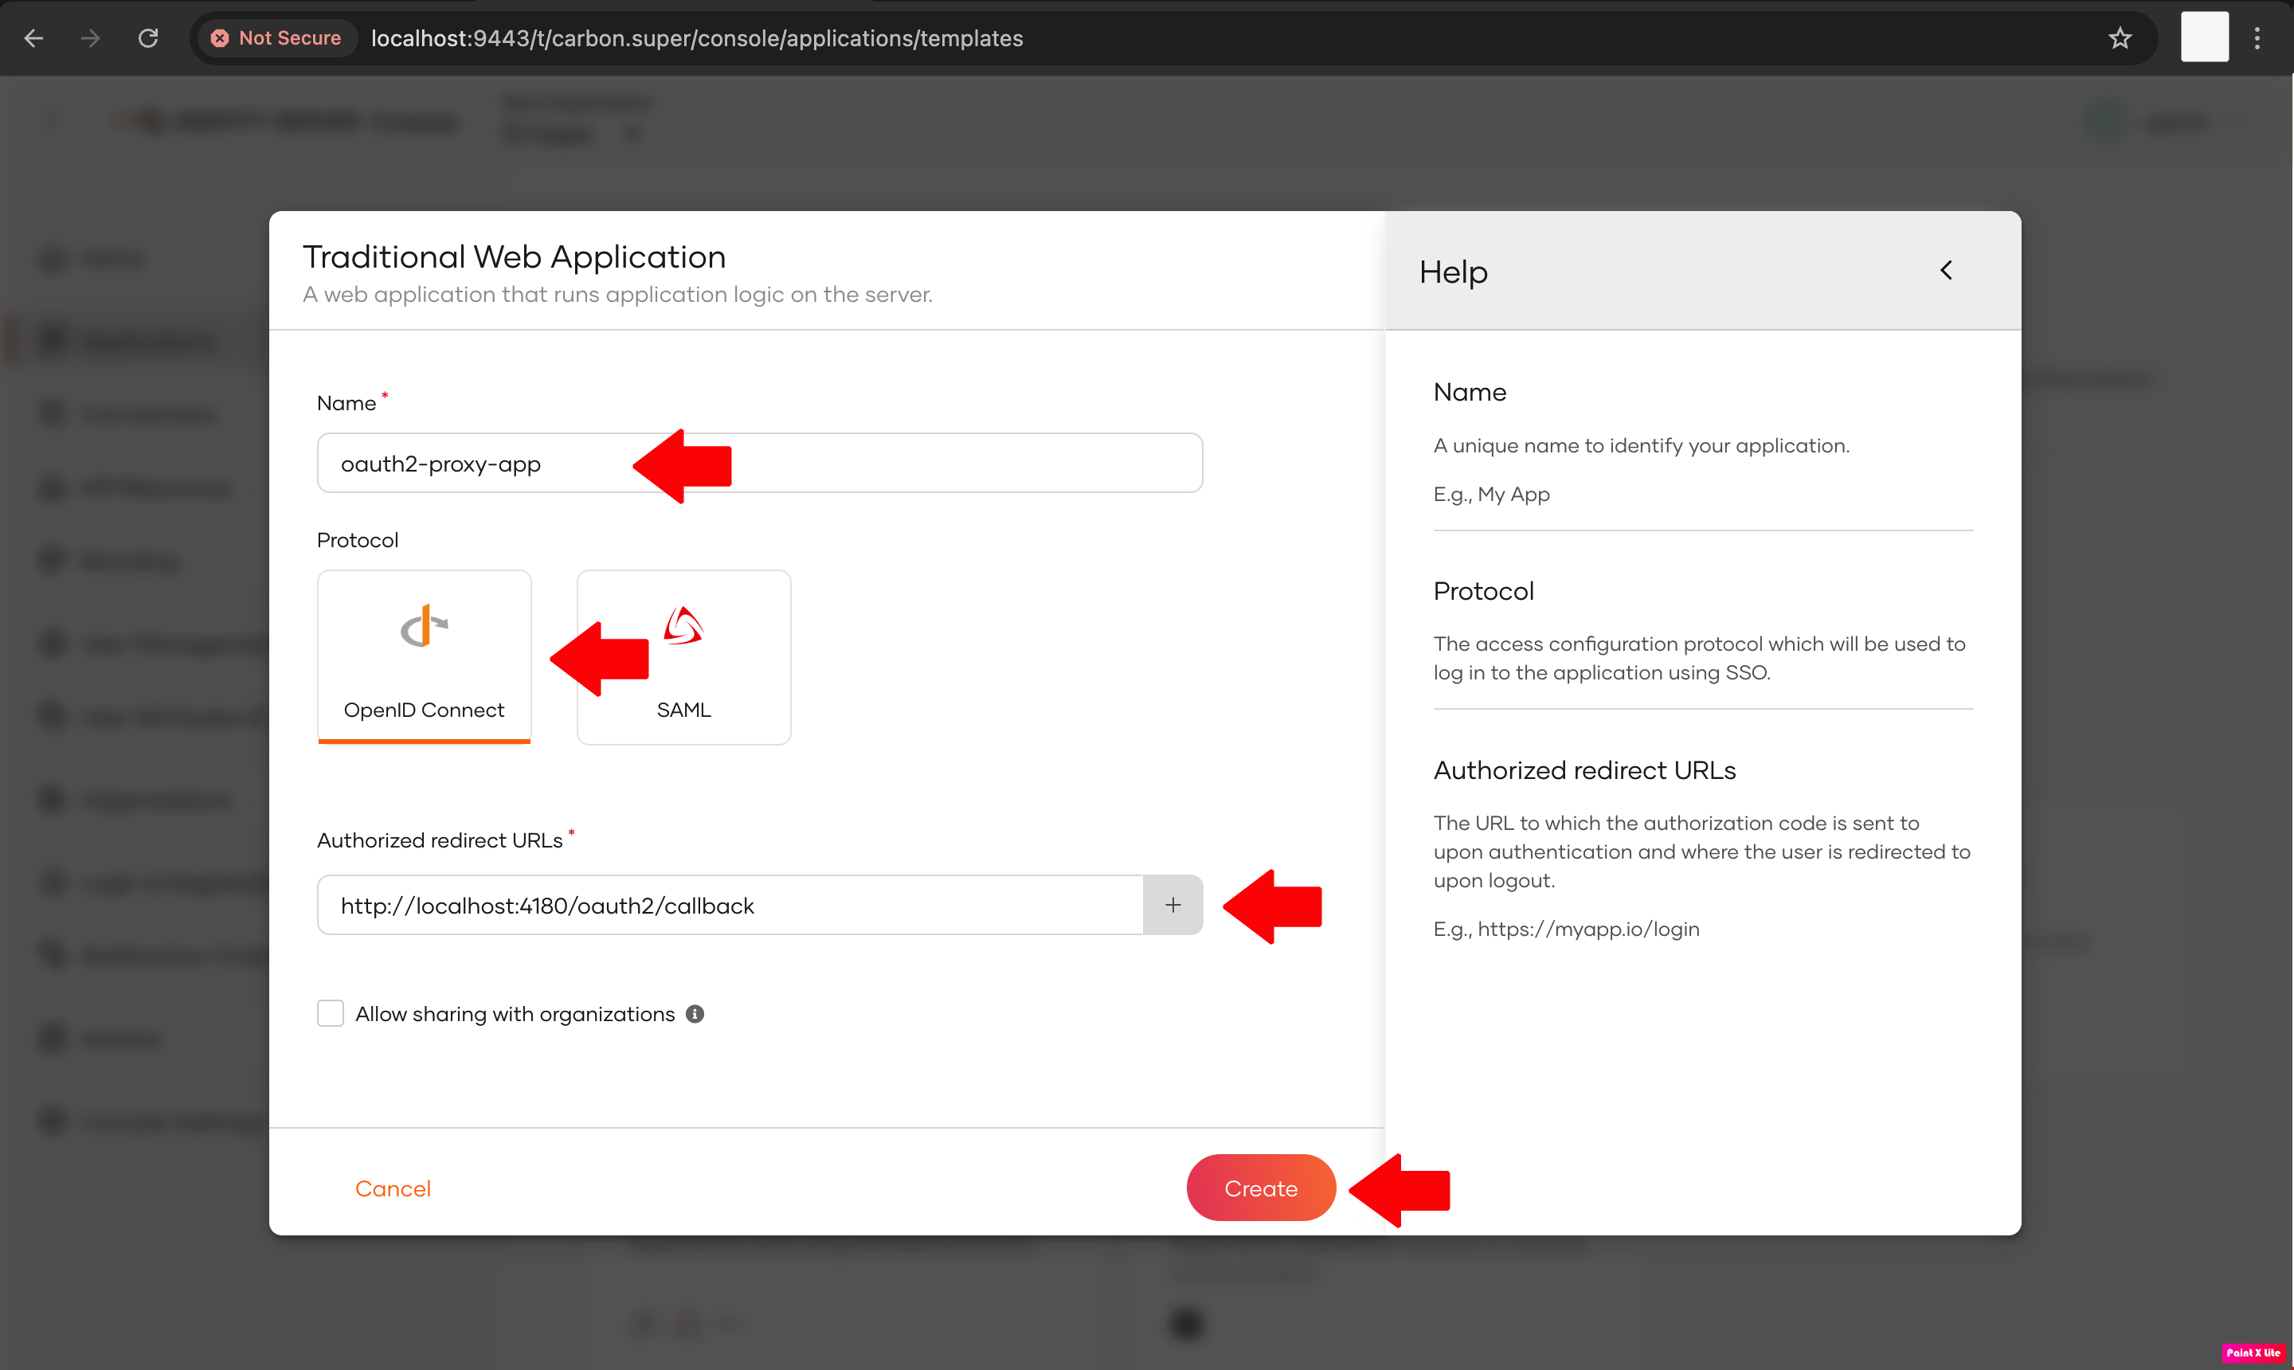This screenshot has height=1370, width=2294.
Task: Go back to the previous browser page
Action: (34, 38)
